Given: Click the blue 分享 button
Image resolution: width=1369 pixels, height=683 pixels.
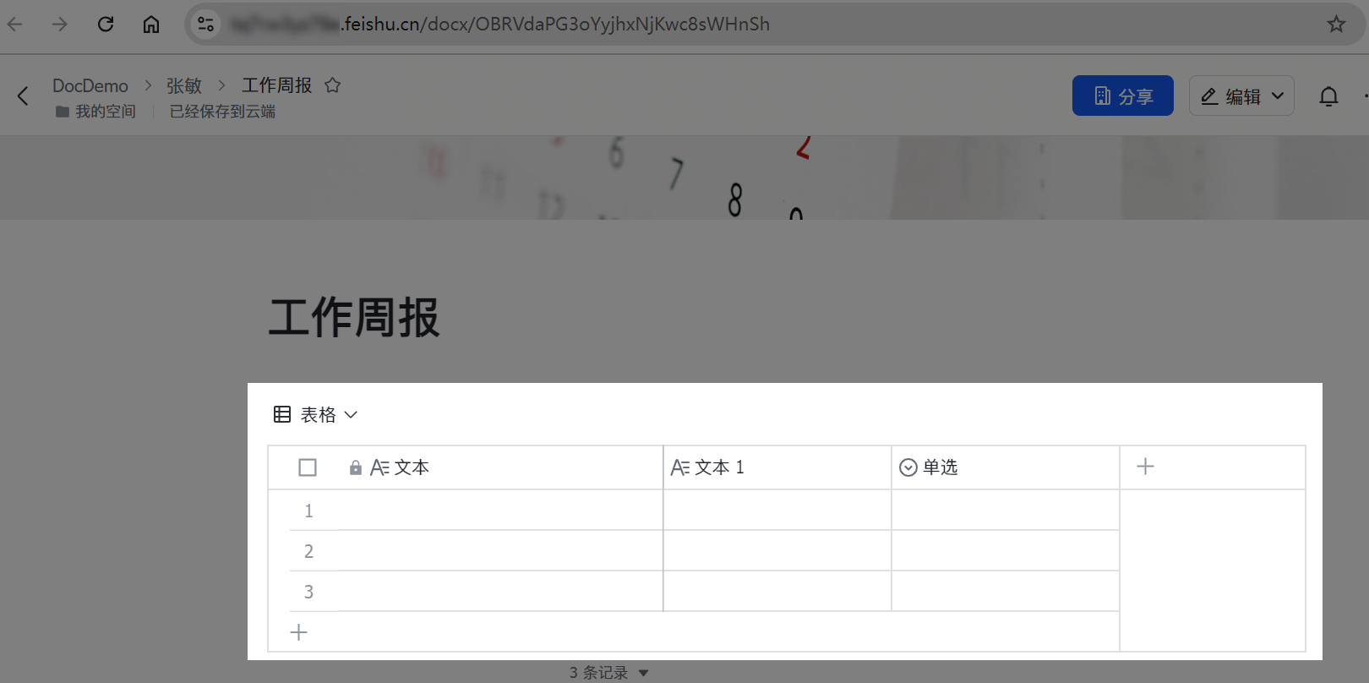Looking at the screenshot, I should point(1122,96).
